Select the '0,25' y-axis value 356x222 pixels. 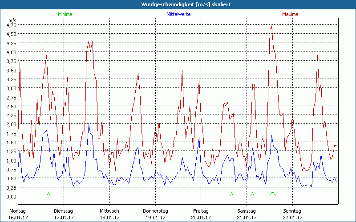point(12,187)
